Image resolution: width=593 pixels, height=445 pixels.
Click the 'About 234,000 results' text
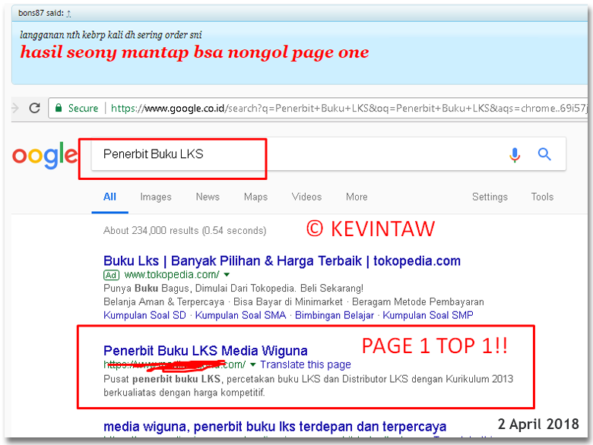click(x=185, y=230)
